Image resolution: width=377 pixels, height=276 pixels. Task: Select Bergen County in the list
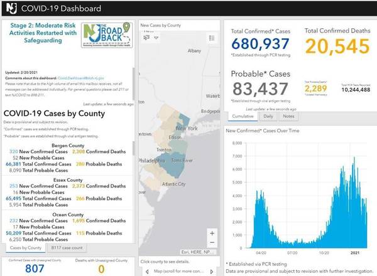point(68,145)
